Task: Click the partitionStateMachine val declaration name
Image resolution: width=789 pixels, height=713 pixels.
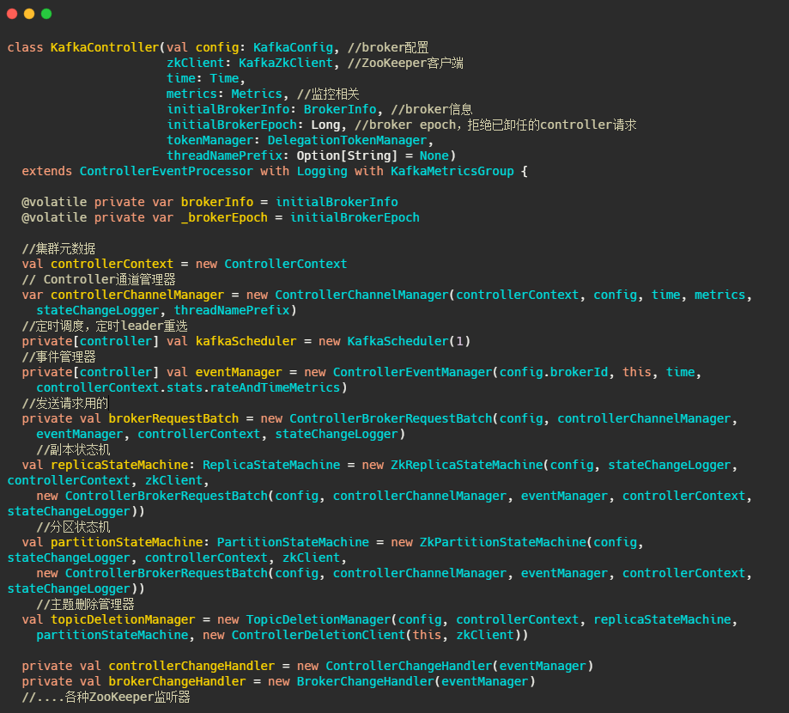Action: tap(126, 542)
